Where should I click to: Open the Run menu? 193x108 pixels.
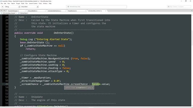(27, 3)
